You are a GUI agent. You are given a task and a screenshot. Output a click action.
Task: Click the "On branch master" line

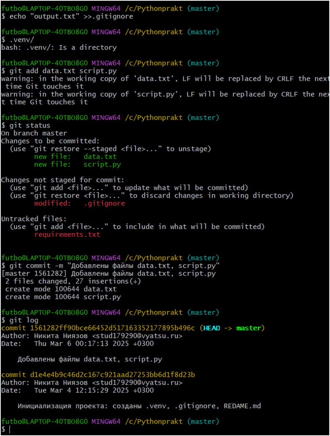(x=34, y=133)
